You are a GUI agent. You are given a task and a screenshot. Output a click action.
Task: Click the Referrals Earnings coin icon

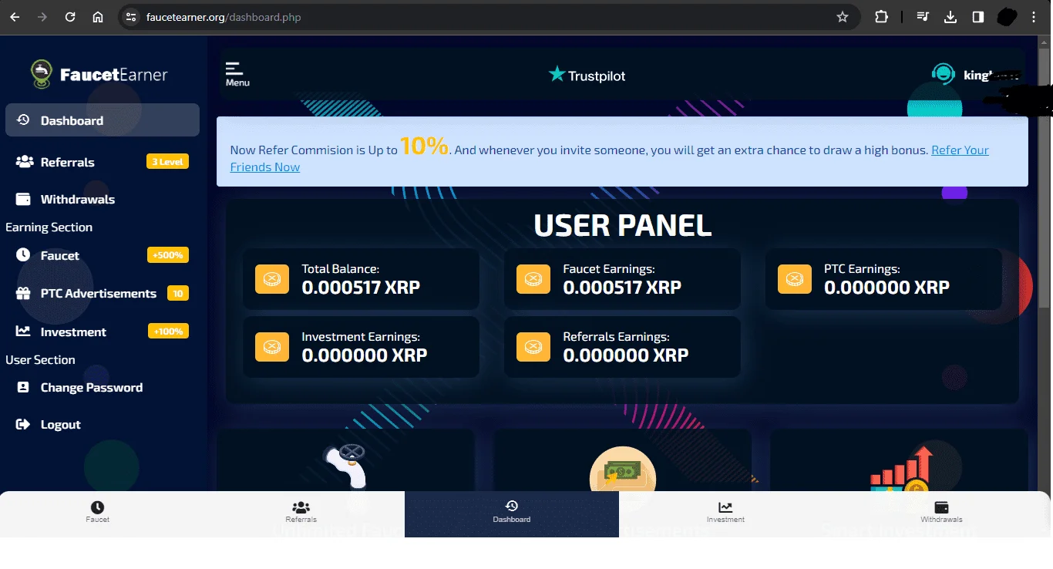click(533, 346)
